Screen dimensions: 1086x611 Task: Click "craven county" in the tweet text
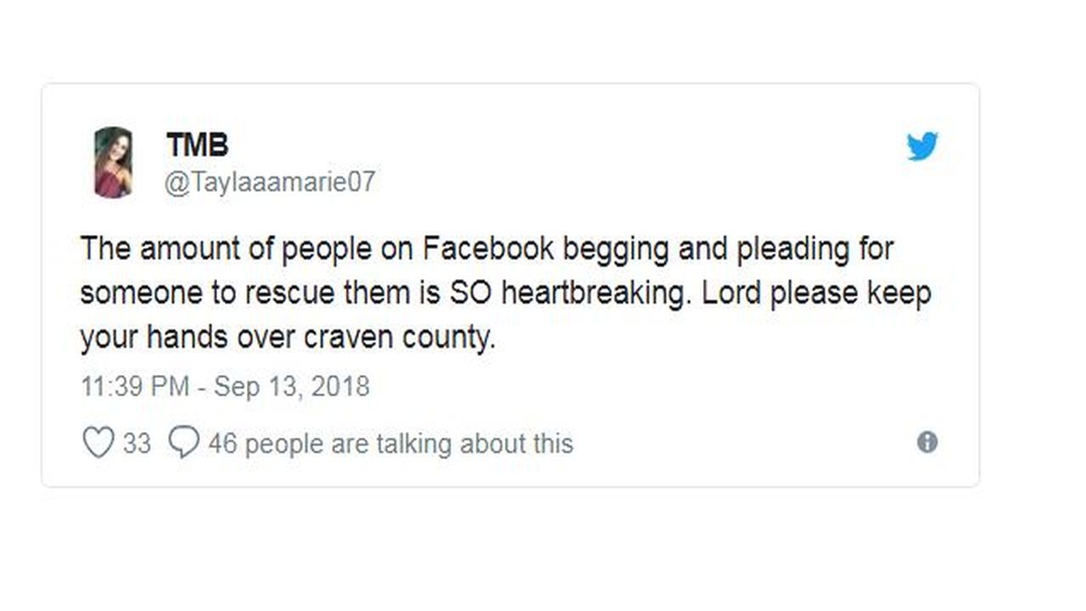click(x=397, y=338)
